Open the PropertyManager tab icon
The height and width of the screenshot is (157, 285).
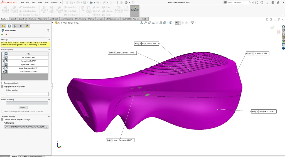click(x=9, y=26)
